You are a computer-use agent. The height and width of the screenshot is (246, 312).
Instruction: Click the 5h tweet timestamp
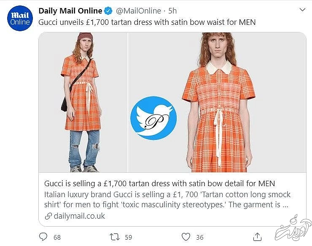click(x=172, y=11)
